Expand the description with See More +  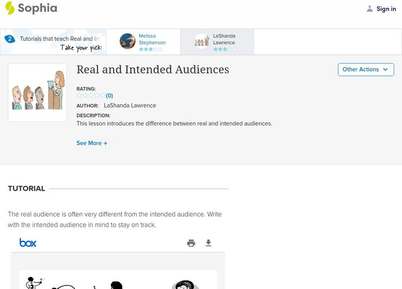(92, 143)
